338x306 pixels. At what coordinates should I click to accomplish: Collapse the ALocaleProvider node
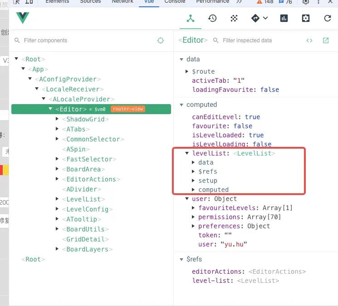tap(44, 99)
